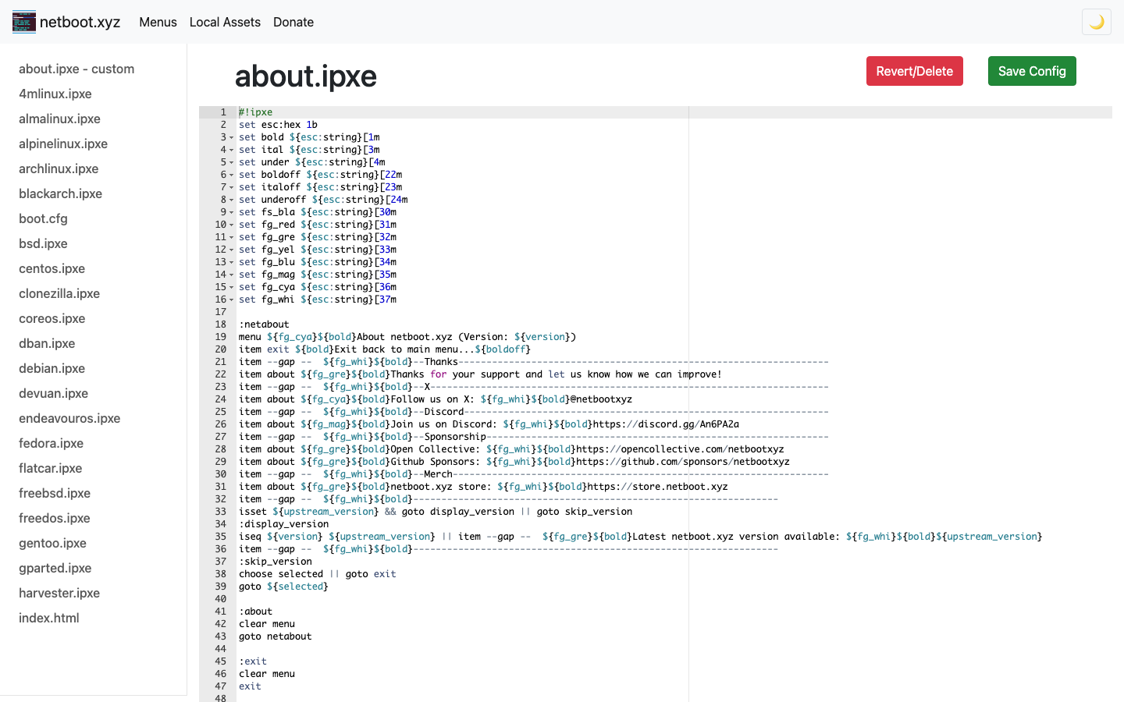1124x702 pixels.
Task: Collapse the fold arrow on line 9
Action: tap(232, 212)
